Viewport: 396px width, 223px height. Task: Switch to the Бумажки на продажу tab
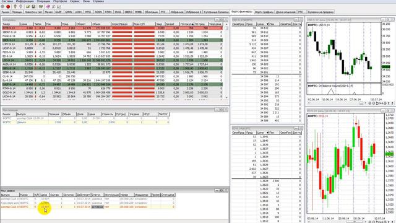click(x=321, y=12)
